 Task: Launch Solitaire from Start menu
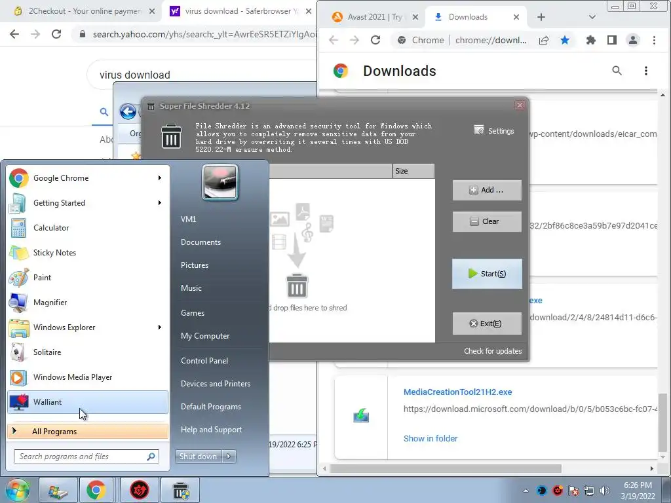(x=88, y=352)
